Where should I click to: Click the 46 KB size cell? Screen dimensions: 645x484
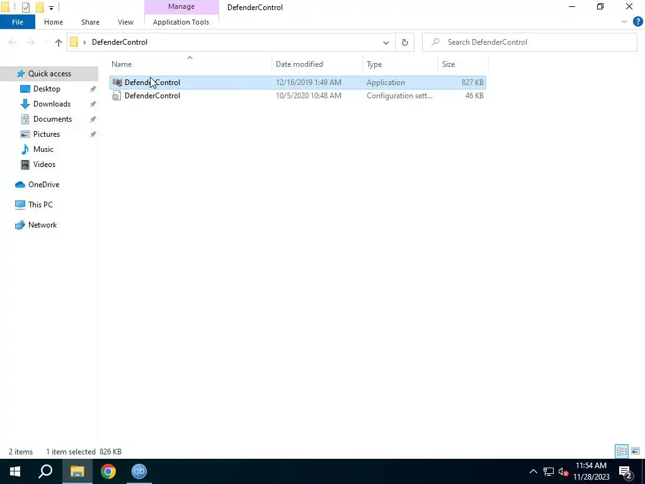tap(474, 96)
